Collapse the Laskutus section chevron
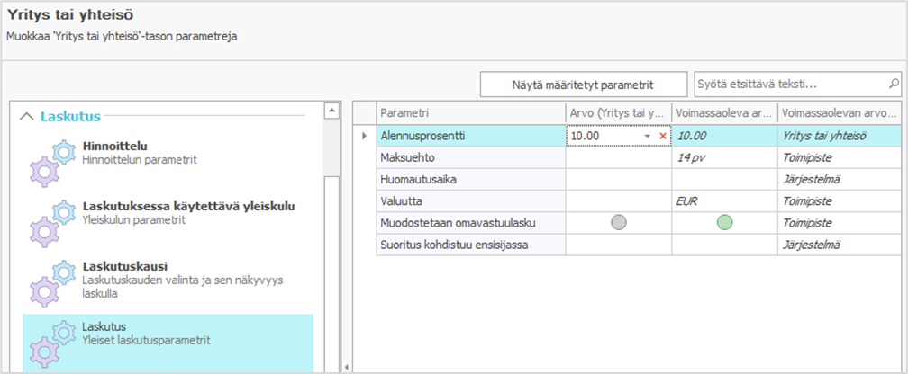The image size is (908, 374). 27,116
